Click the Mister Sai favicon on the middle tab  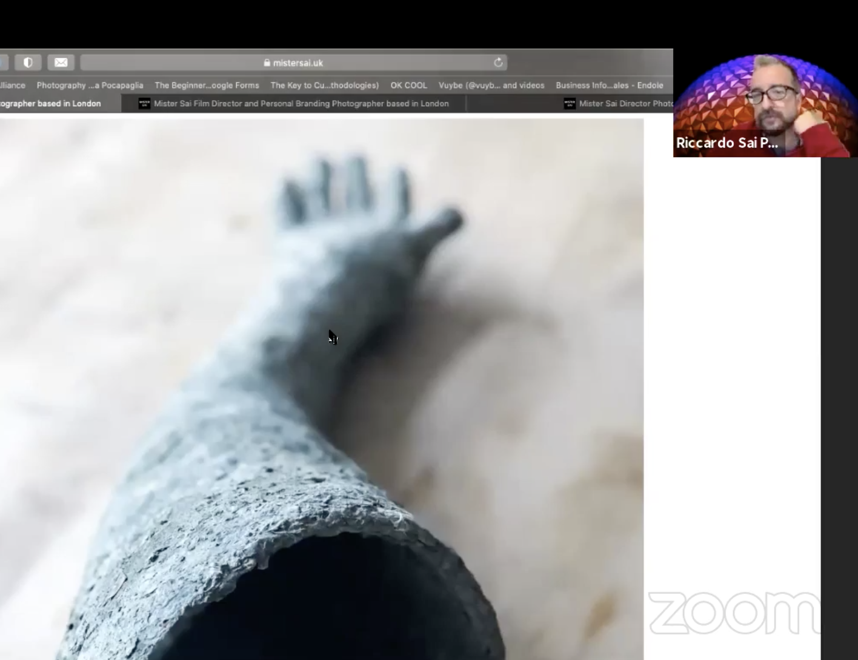[144, 104]
